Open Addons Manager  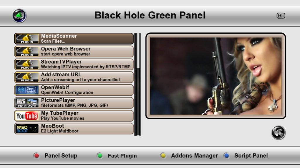(x=195, y=156)
